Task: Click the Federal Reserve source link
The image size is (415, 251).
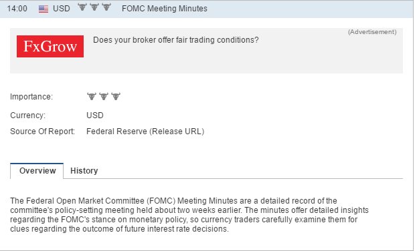Action: 116,132
